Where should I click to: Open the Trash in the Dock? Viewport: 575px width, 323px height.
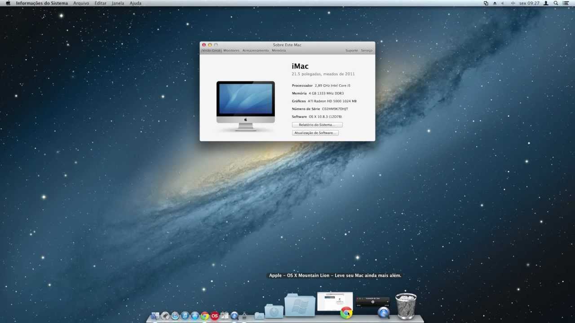click(406, 306)
